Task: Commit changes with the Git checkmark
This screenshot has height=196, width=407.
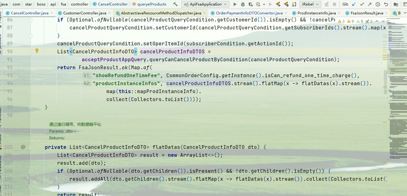Action: point(362,4)
